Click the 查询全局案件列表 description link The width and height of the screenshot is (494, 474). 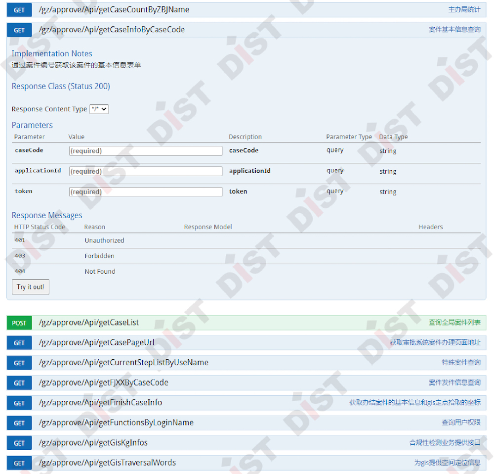point(454,323)
